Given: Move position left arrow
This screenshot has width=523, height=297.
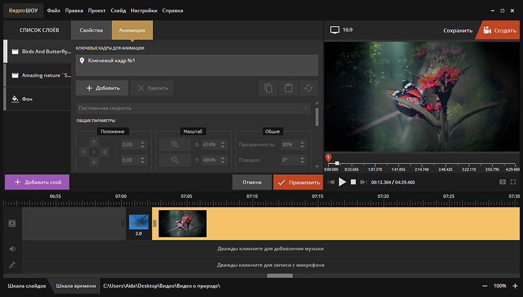Looking at the screenshot, I should 84,152.
